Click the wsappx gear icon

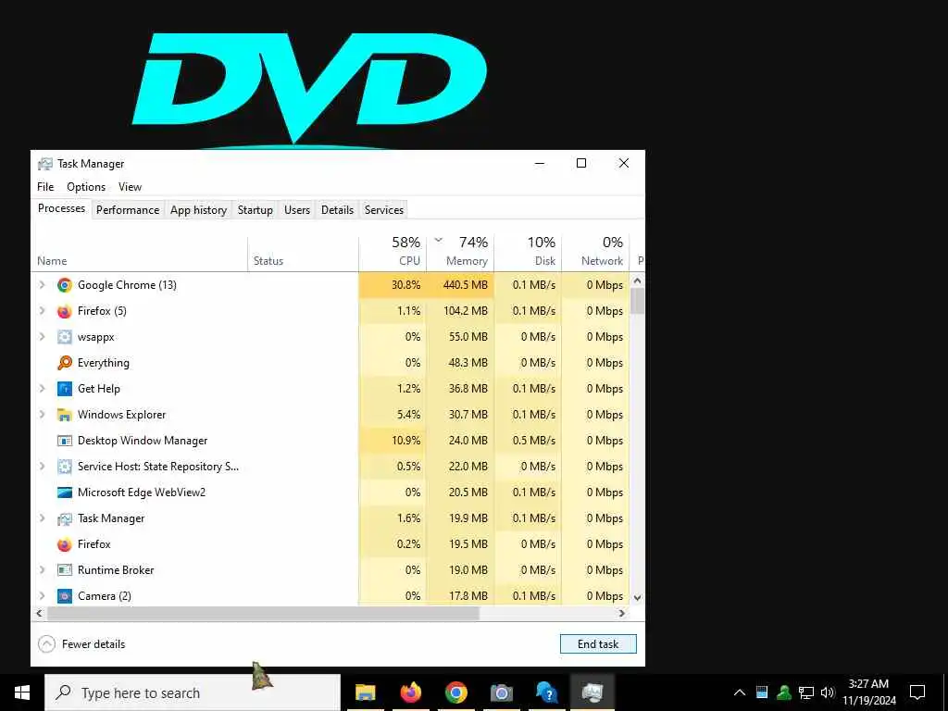[x=64, y=337]
